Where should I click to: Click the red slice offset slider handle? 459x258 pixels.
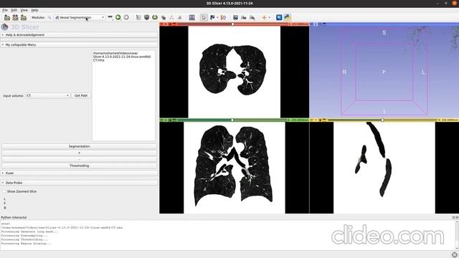(232, 24)
